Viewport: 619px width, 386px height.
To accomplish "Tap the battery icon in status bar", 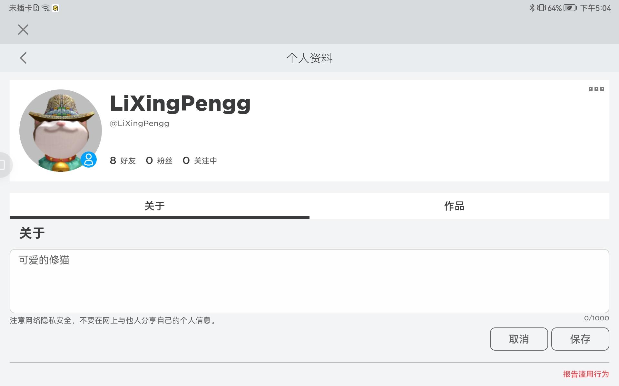I will tap(570, 8).
